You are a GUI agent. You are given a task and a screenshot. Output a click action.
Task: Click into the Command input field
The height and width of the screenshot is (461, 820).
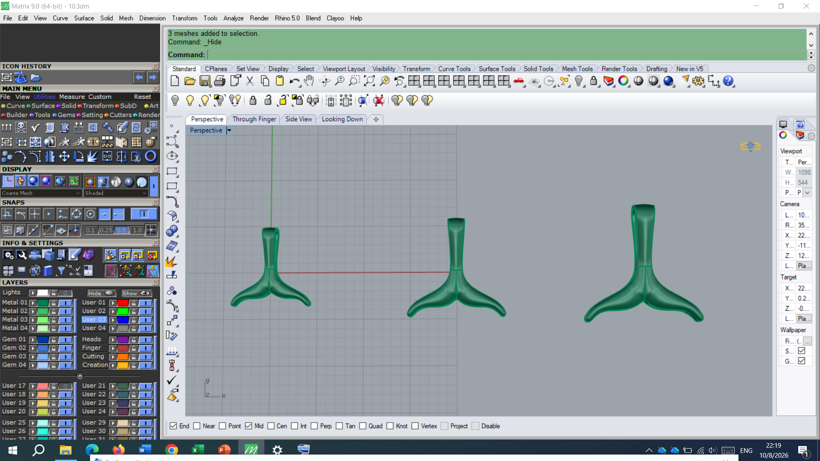(507, 55)
